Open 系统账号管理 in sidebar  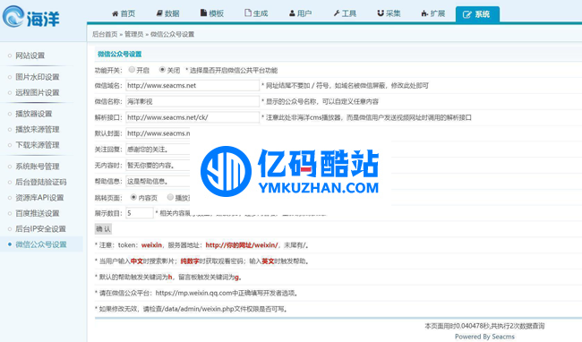(38, 167)
